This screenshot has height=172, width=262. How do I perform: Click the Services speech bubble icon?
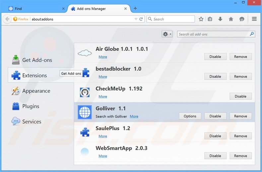[x=16, y=121]
